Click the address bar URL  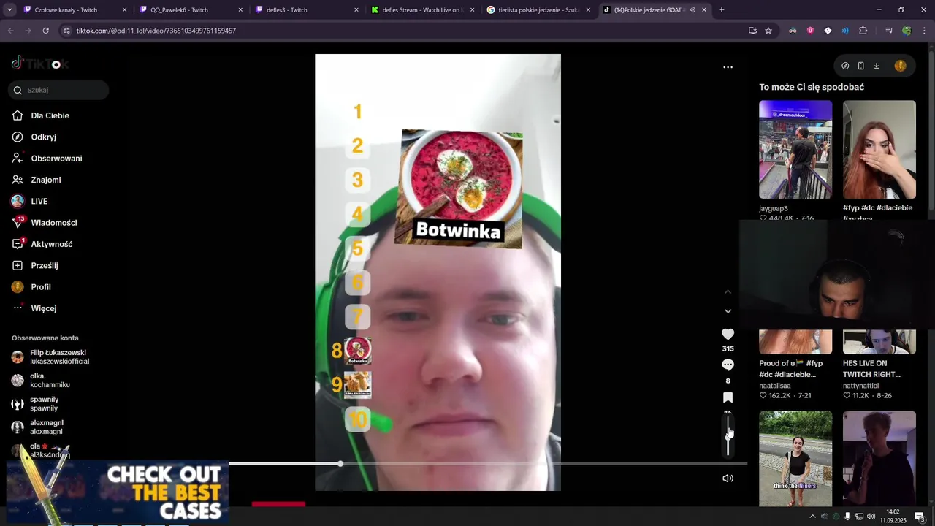click(x=156, y=31)
